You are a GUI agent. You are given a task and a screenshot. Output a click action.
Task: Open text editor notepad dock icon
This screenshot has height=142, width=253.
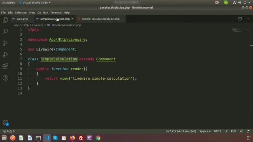click(x=64, y=138)
